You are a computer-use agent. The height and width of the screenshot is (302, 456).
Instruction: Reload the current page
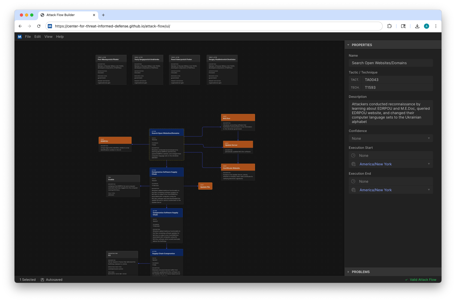[39, 26]
